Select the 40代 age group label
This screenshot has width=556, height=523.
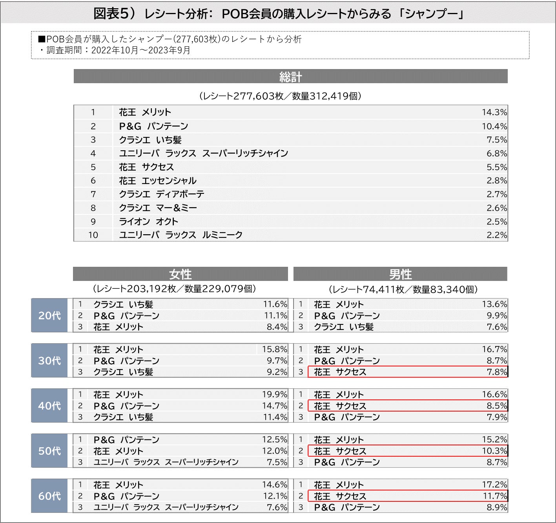tap(49, 406)
